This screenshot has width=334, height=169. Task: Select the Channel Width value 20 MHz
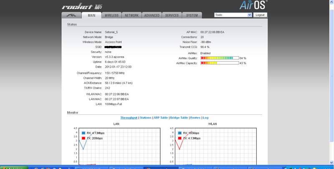tap(110, 78)
